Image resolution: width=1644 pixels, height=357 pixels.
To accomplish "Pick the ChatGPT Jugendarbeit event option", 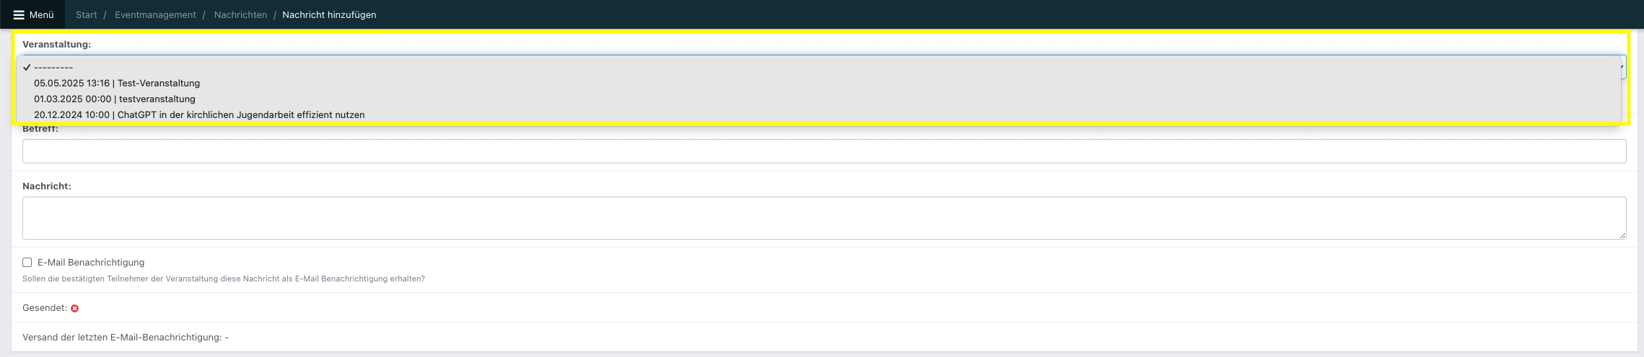I will 199,115.
